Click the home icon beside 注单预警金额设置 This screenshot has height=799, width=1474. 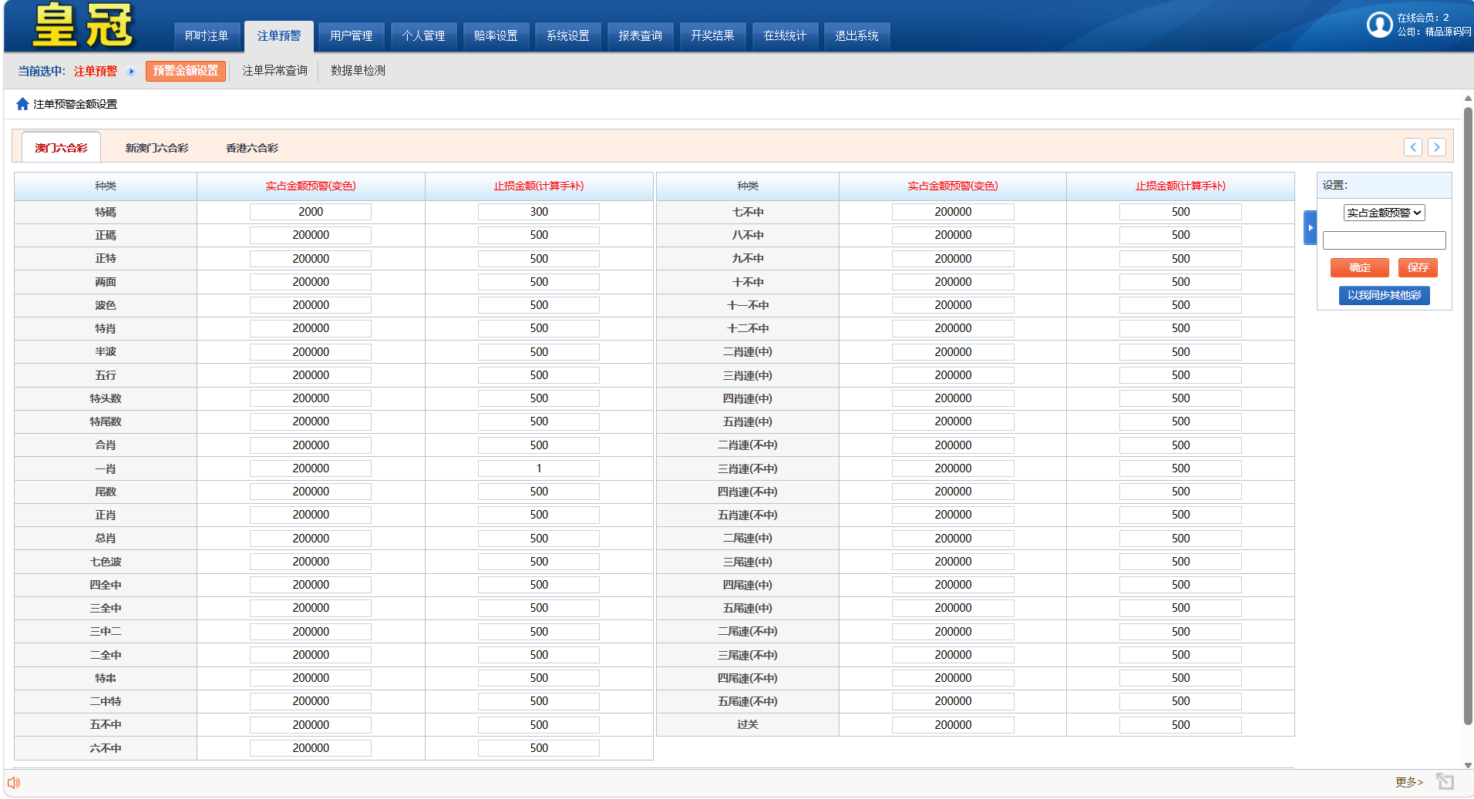[22, 104]
